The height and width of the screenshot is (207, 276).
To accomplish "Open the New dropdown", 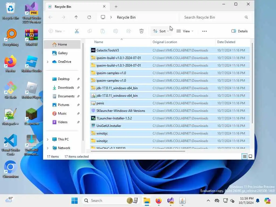I will (57, 31).
